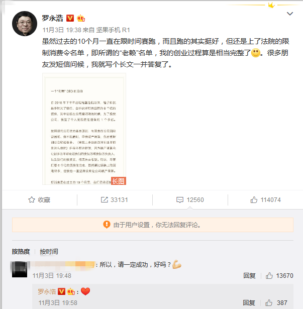Reply to the comment dated 11月3日 19:48
The image size is (303, 309).
coord(249,275)
